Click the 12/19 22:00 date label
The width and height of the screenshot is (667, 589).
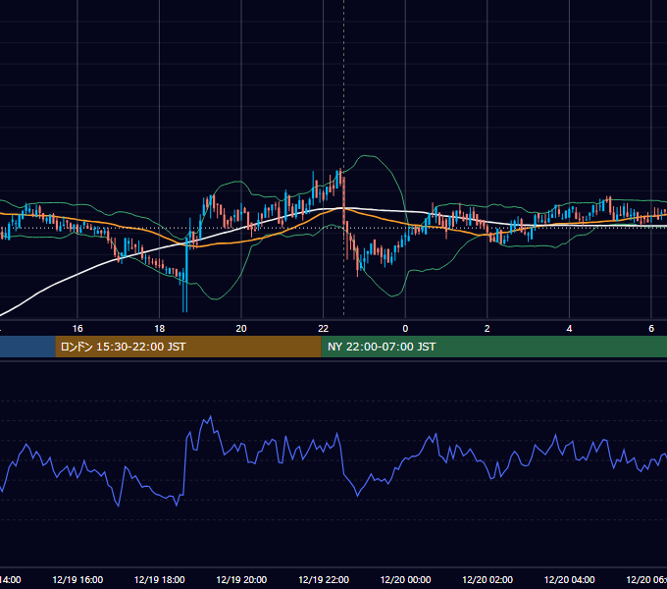pyautogui.click(x=324, y=580)
